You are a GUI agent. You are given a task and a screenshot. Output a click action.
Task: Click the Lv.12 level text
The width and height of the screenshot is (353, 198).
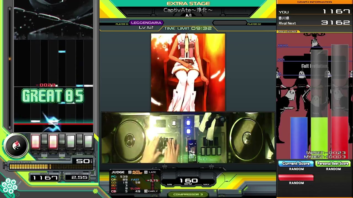[x=146, y=28]
